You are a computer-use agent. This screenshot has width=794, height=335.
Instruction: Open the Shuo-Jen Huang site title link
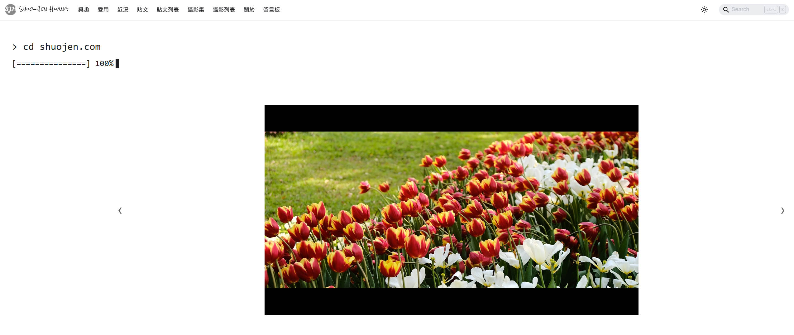(44, 9)
